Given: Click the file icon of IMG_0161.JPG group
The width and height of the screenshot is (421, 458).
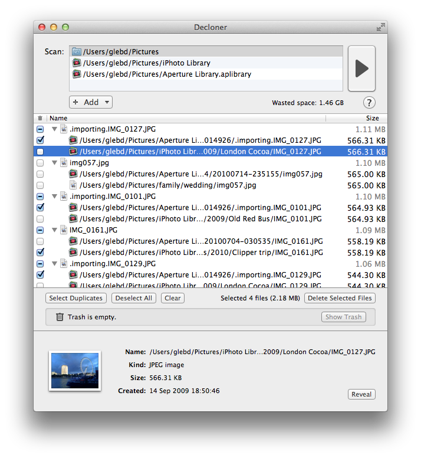Looking at the screenshot, I should (64, 230).
